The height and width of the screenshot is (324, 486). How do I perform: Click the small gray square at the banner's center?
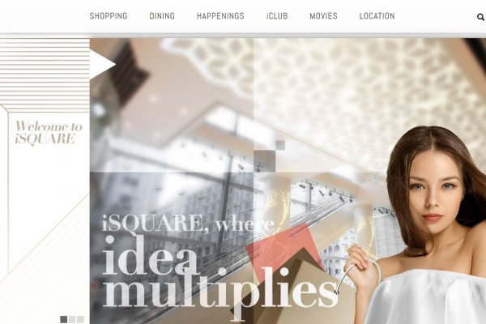280,145
